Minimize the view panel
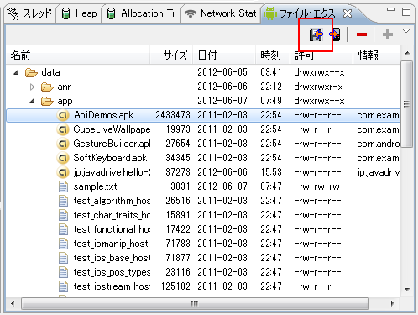The height and width of the screenshot is (315, 418). [391, 10]
